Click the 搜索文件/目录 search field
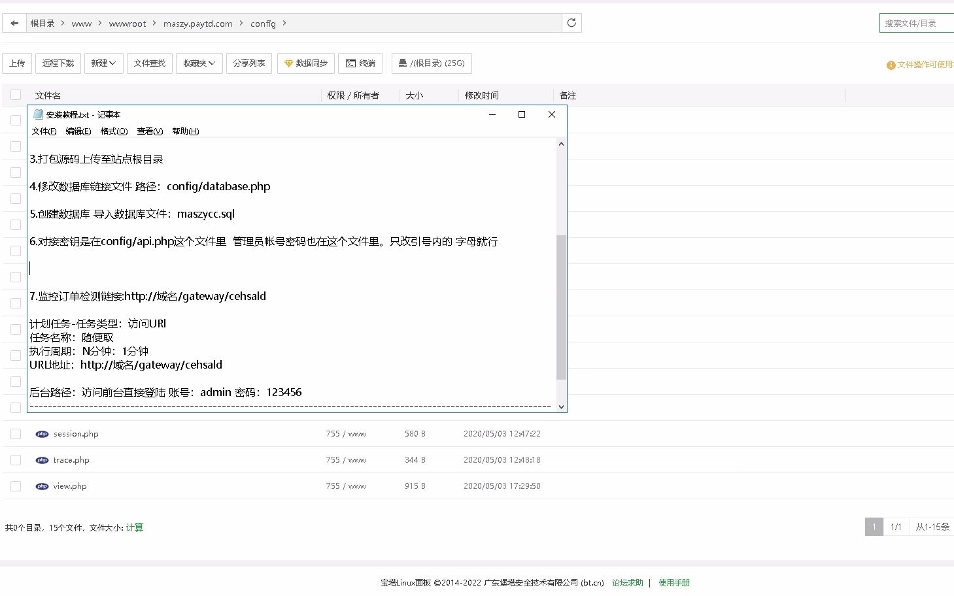 [917, 23]
